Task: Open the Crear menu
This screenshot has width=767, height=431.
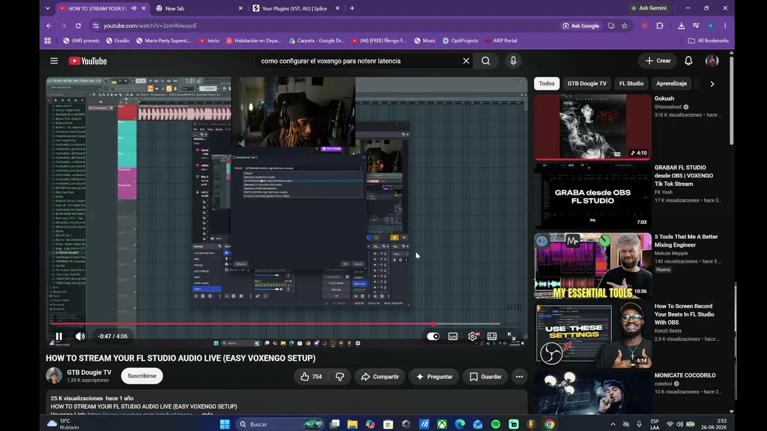Action: click(x=657, y=60)
